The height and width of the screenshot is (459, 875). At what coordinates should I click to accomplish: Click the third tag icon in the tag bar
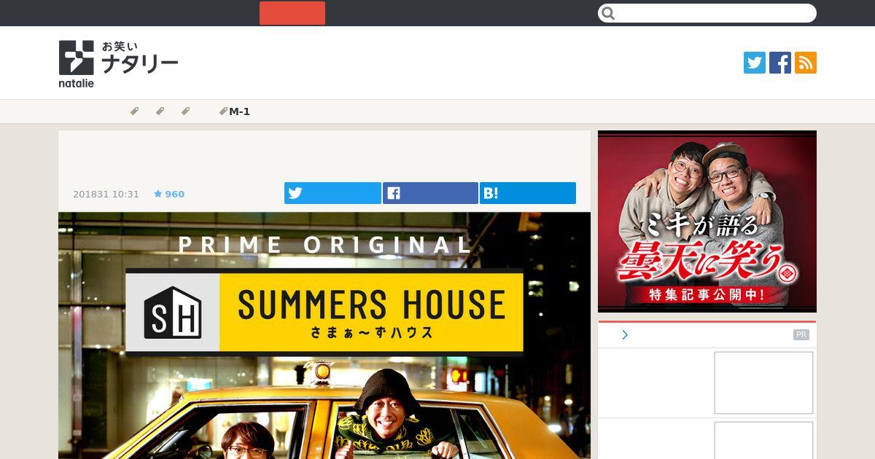pos(185,111)
